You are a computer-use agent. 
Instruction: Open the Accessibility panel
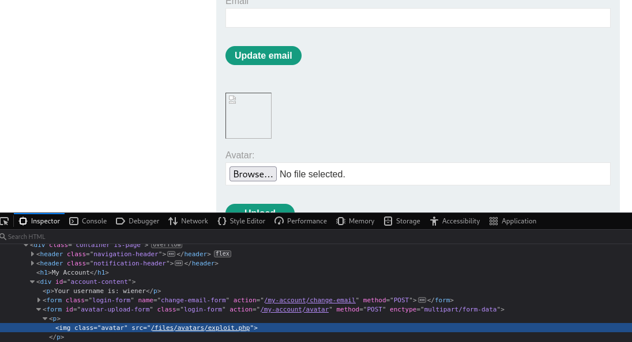point(454,221)
